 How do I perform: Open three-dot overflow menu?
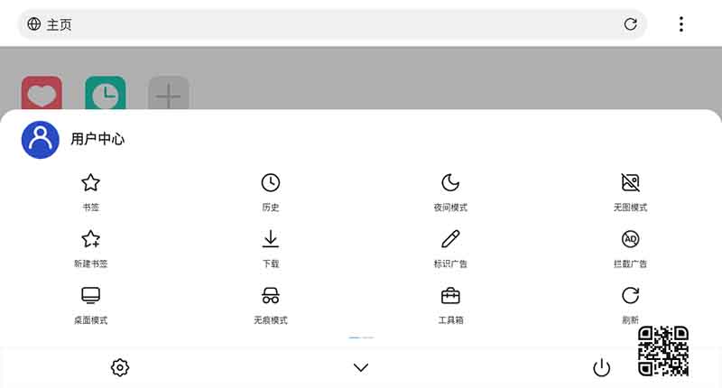[681, 24]
